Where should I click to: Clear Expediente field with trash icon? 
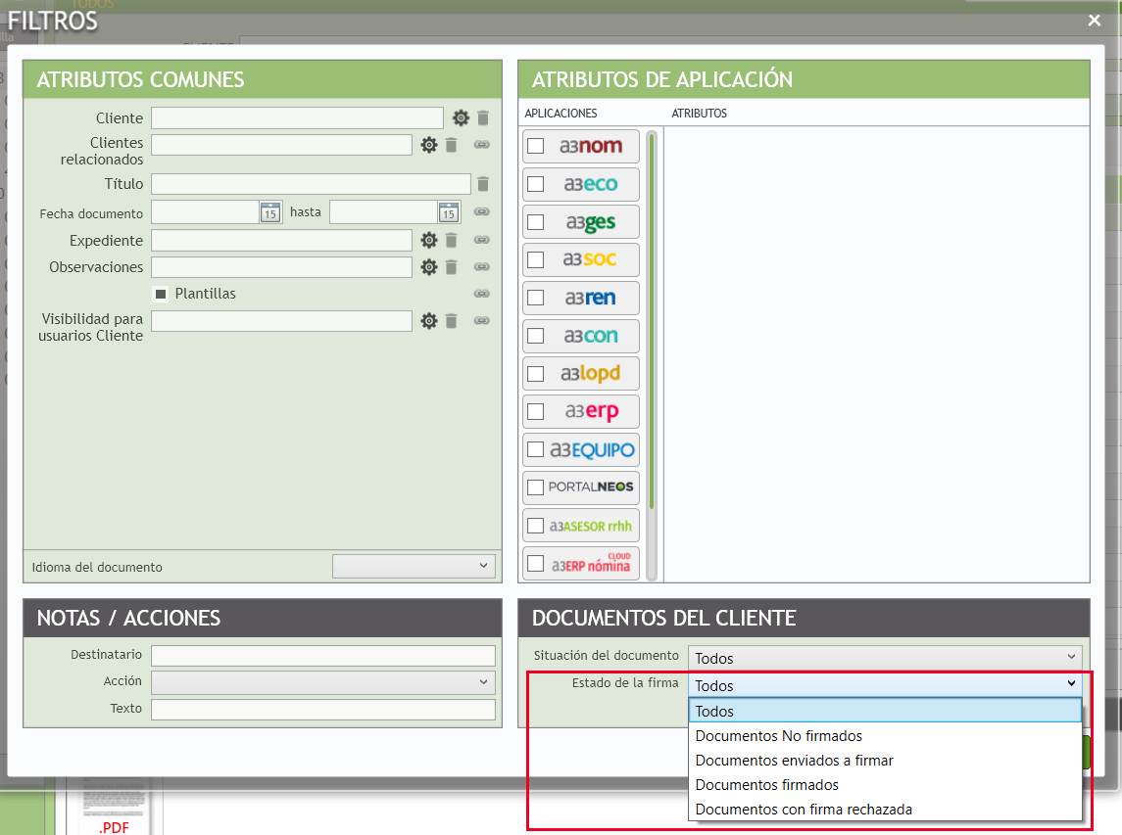[451, 240]
